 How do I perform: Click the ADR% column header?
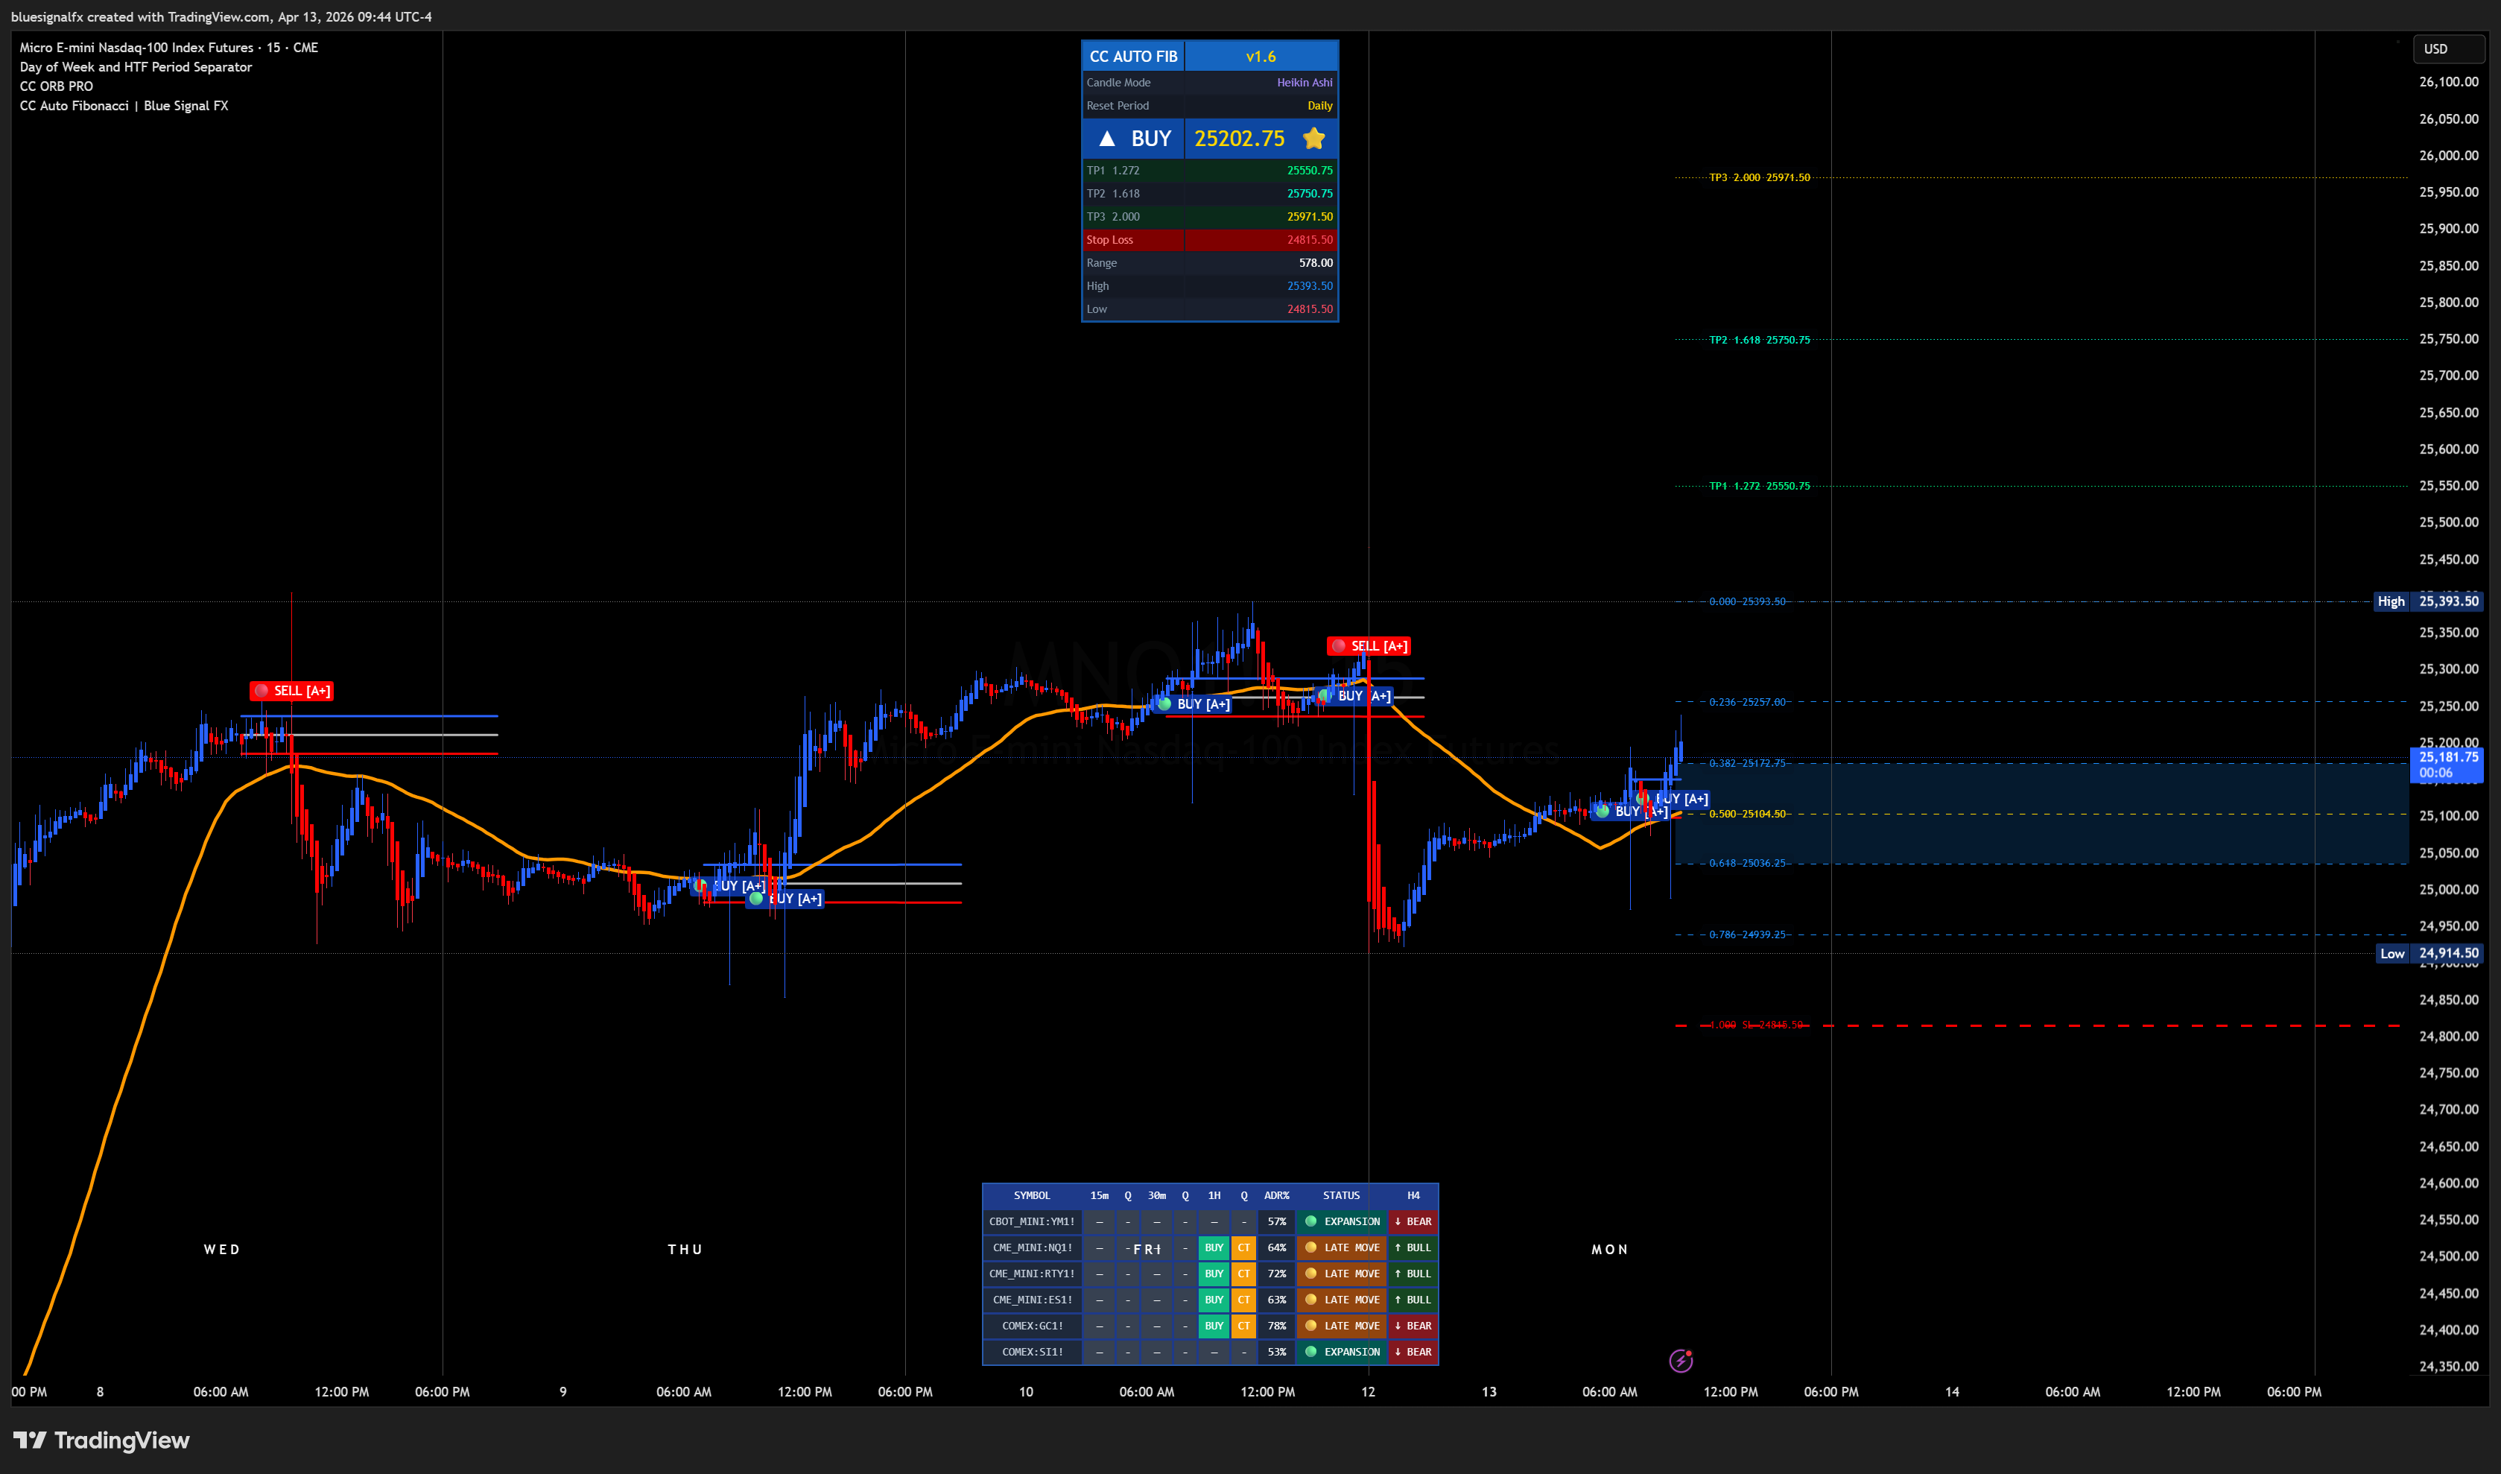click(x=1277, y=1196)
